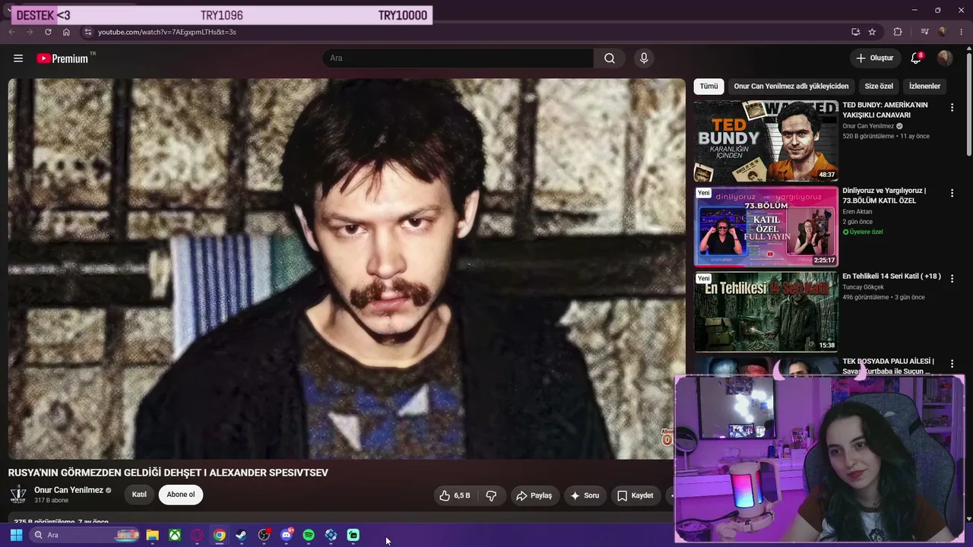Click the Chrome address bar URL
Screen dimensions: 973x547
[166, 32]
